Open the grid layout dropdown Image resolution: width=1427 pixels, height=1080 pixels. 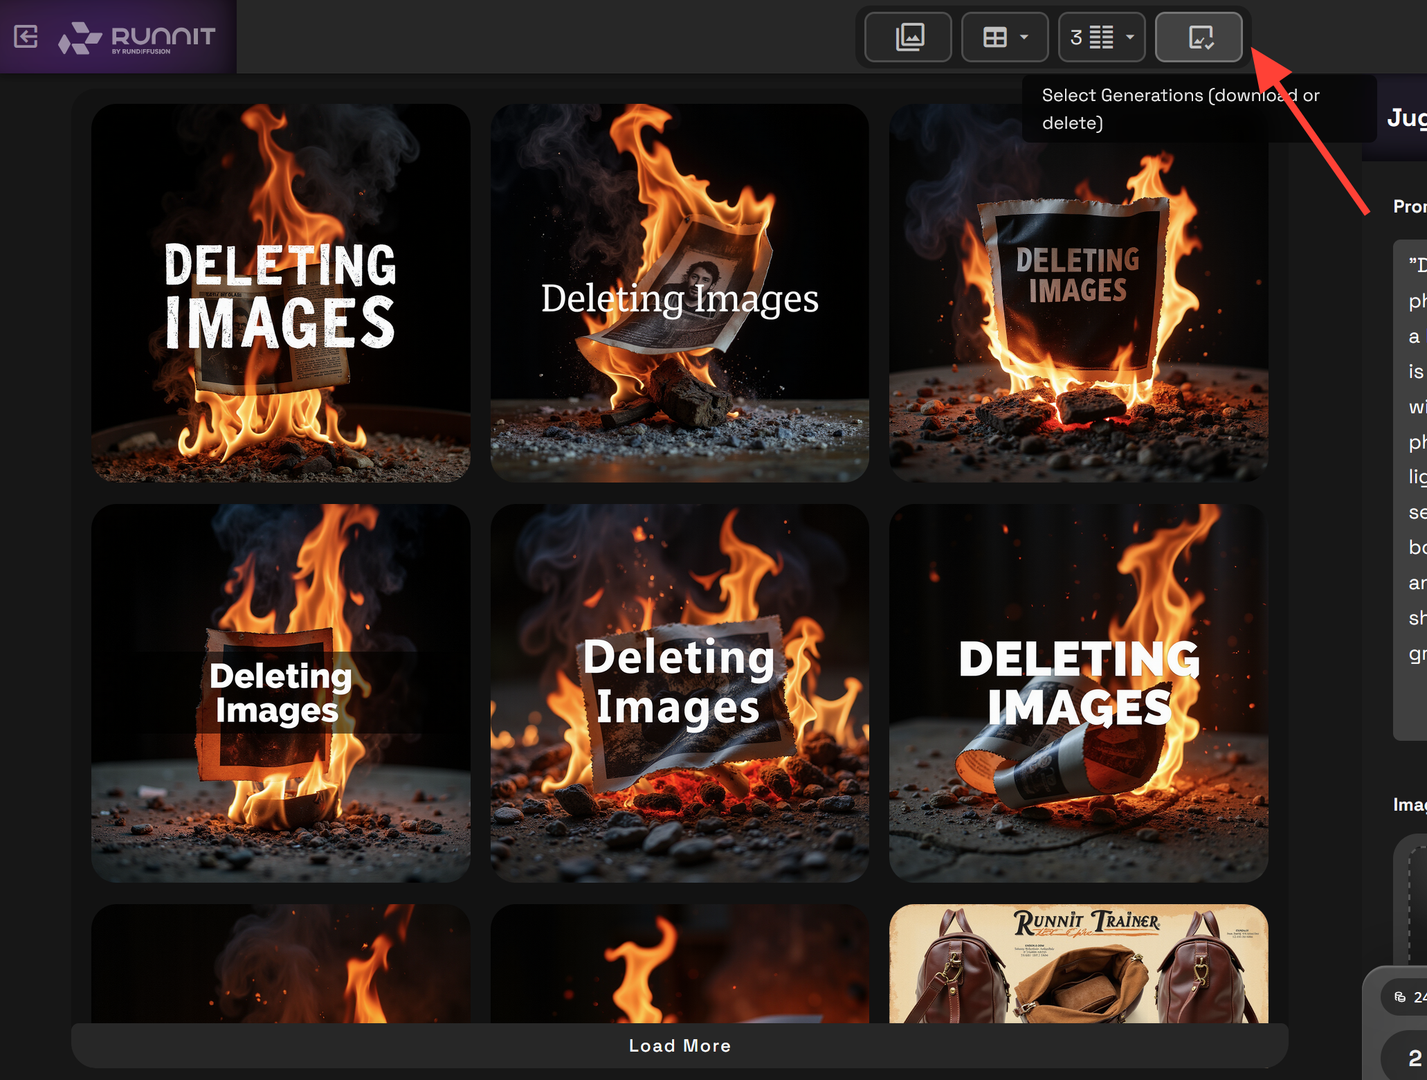coord(1005,37)
